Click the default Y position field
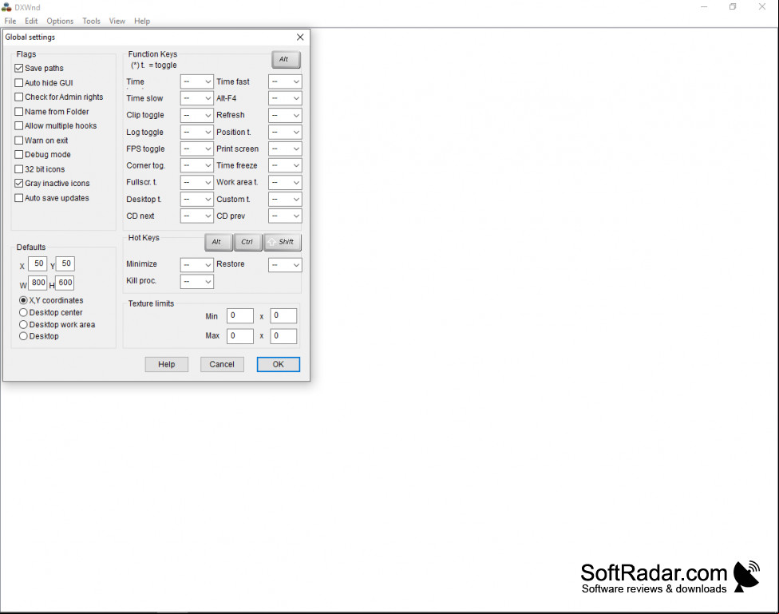This screenshot has width=779, height=614. (x=65, y=264)
